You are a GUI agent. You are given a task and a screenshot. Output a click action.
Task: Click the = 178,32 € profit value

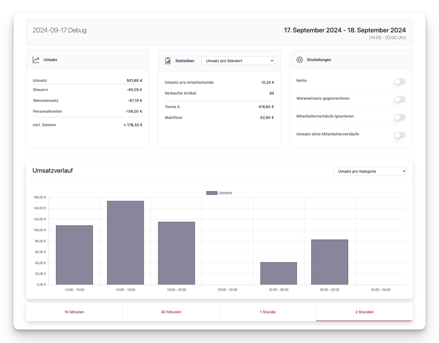pos(133,125)
